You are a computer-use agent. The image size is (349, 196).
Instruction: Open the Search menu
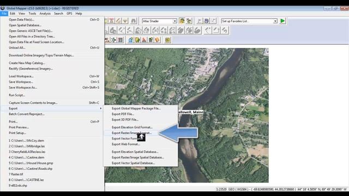[58, 14]
